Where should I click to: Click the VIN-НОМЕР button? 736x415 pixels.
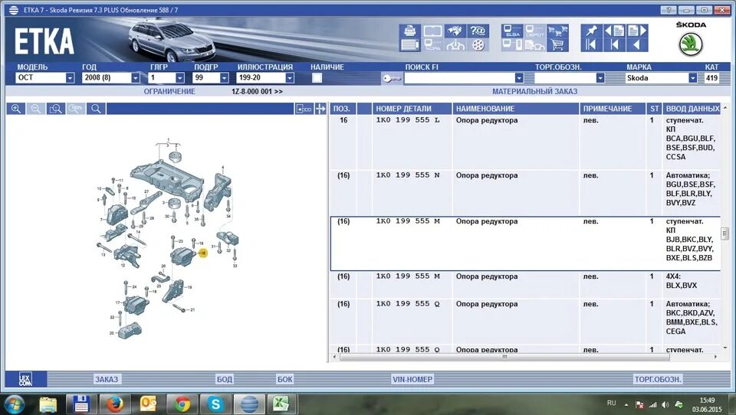(412, 379)
